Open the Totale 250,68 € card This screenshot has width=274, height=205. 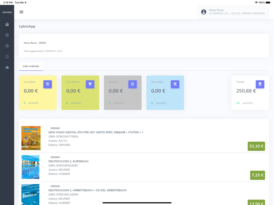pos(250,93)
